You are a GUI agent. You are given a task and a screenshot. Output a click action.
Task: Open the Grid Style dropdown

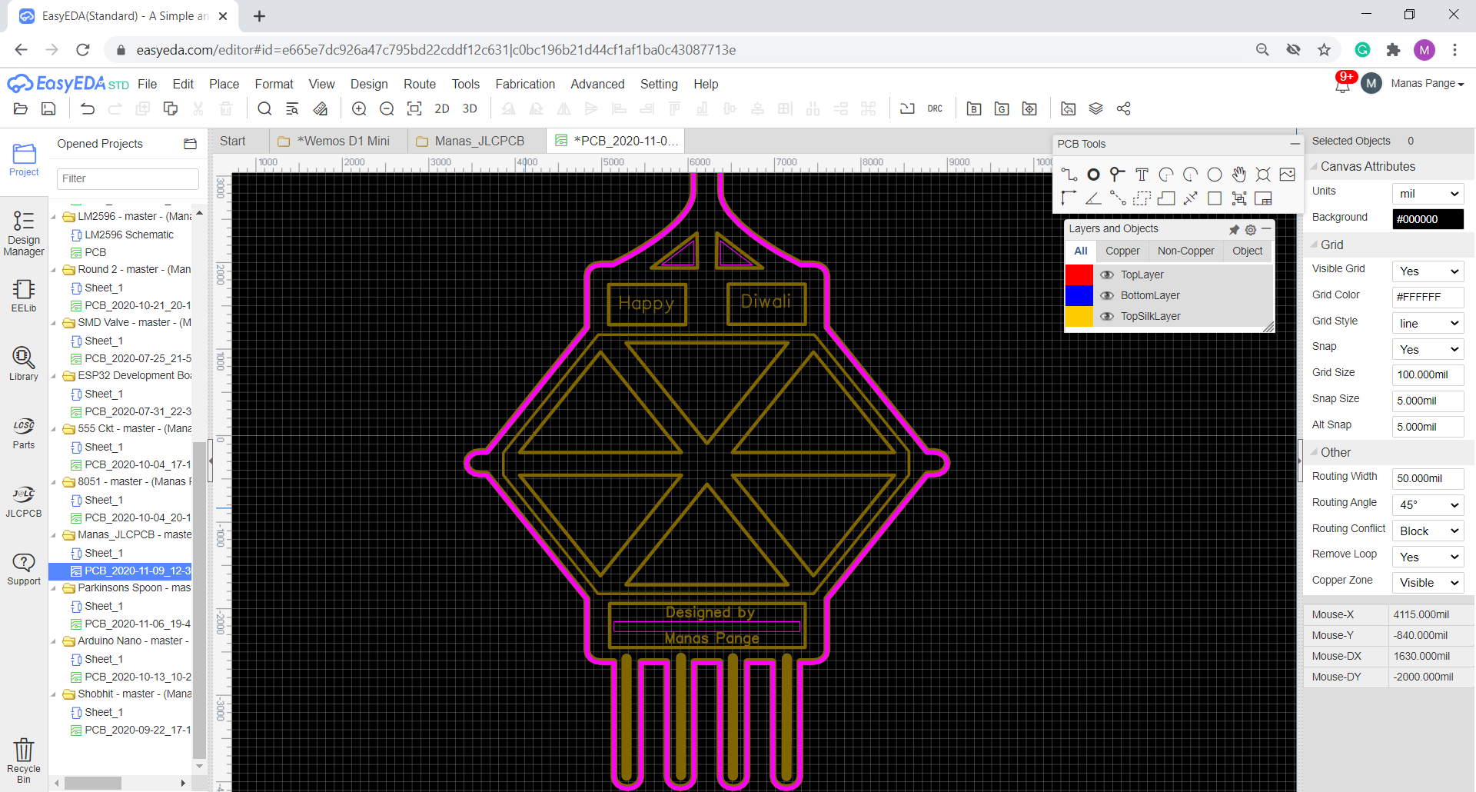pyautogui.click(x=1428, y=324)
